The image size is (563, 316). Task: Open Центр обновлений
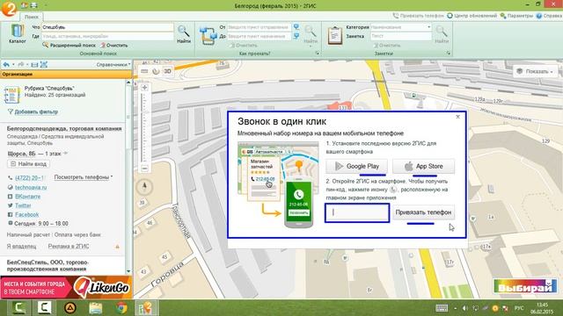[472, 16]
